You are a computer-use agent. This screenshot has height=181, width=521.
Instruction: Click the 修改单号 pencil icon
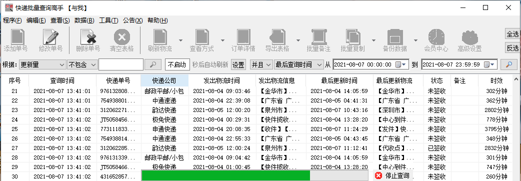pos(50,36)
